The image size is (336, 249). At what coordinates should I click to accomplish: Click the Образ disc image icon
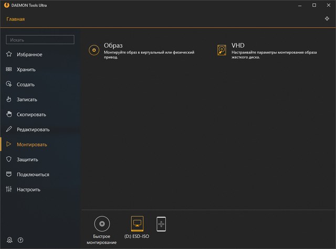click(94, 50)
